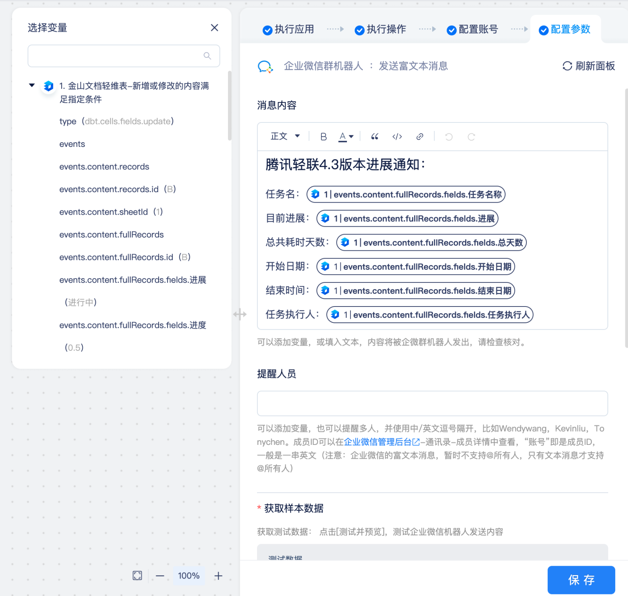This screenshot has height=596, width=628.
Task: Select the events variable
Action: (72, 144)
